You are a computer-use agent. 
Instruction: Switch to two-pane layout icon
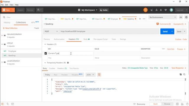point(177,104)
